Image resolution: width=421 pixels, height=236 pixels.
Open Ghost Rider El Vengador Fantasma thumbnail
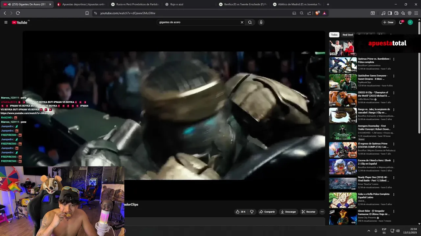[343, 217]
